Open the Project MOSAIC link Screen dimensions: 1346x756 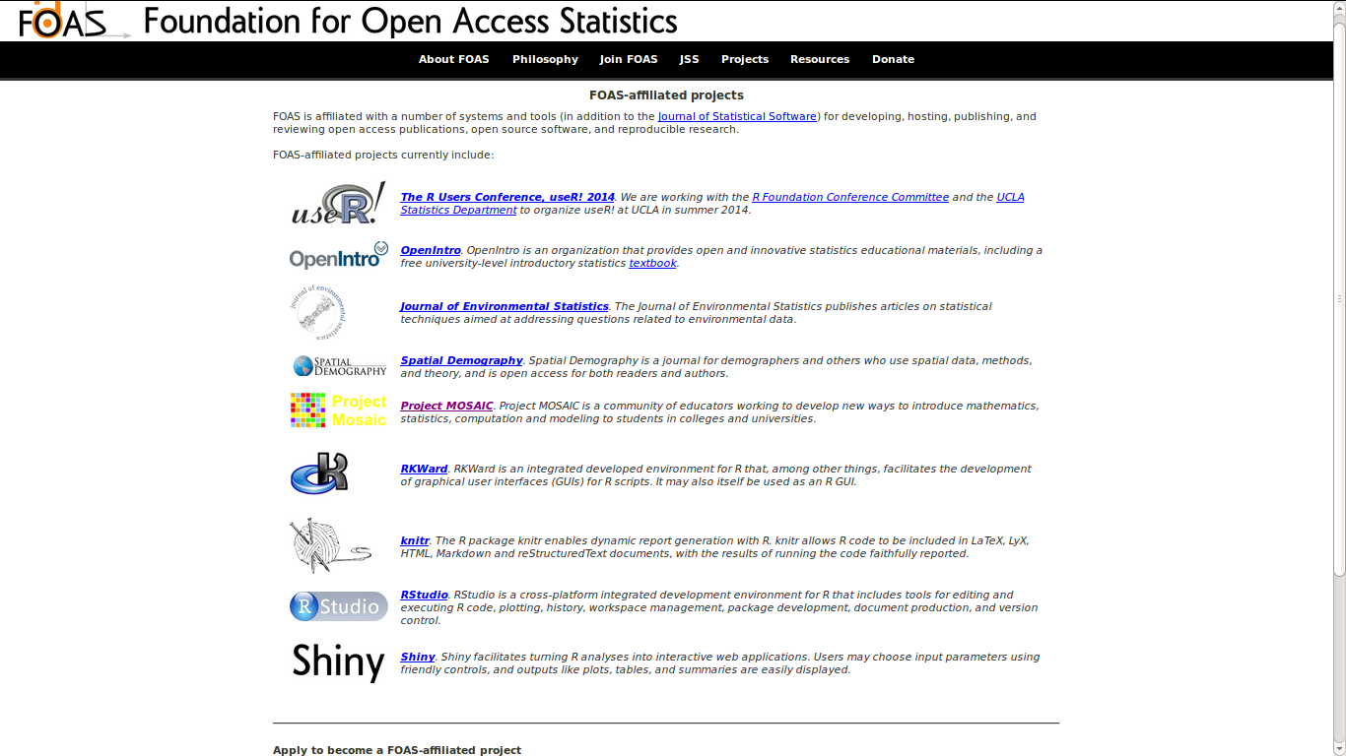click(446, 406)
